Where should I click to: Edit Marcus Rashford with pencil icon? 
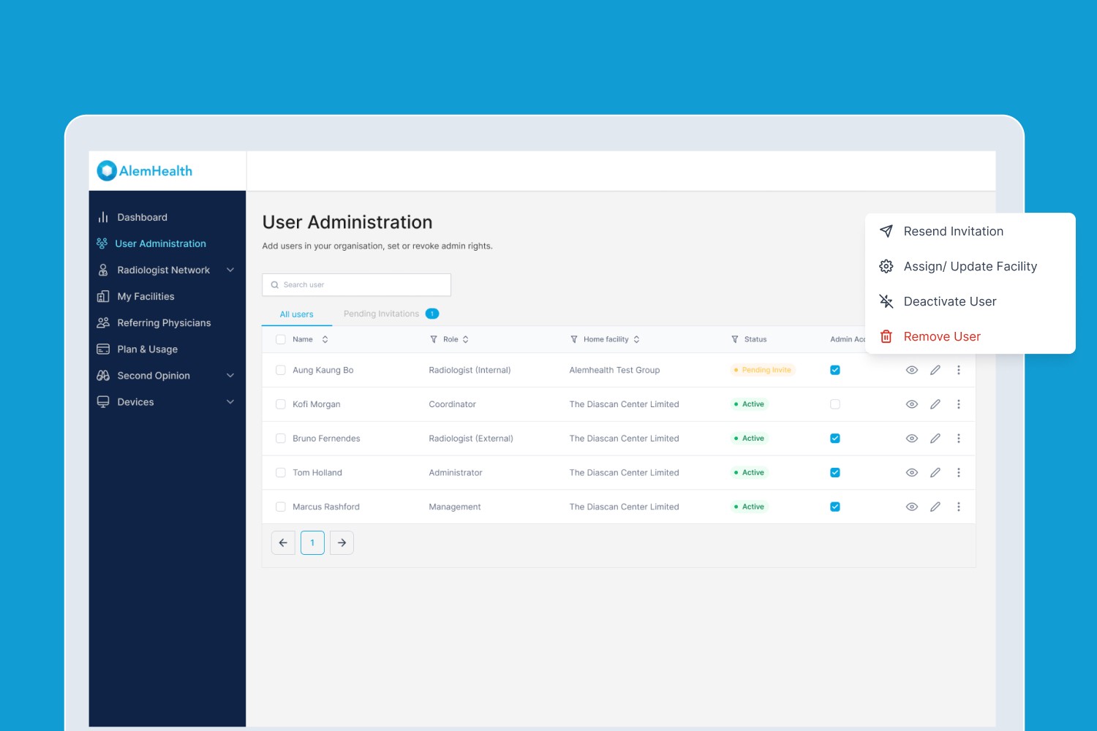click(x=935, y=507)
